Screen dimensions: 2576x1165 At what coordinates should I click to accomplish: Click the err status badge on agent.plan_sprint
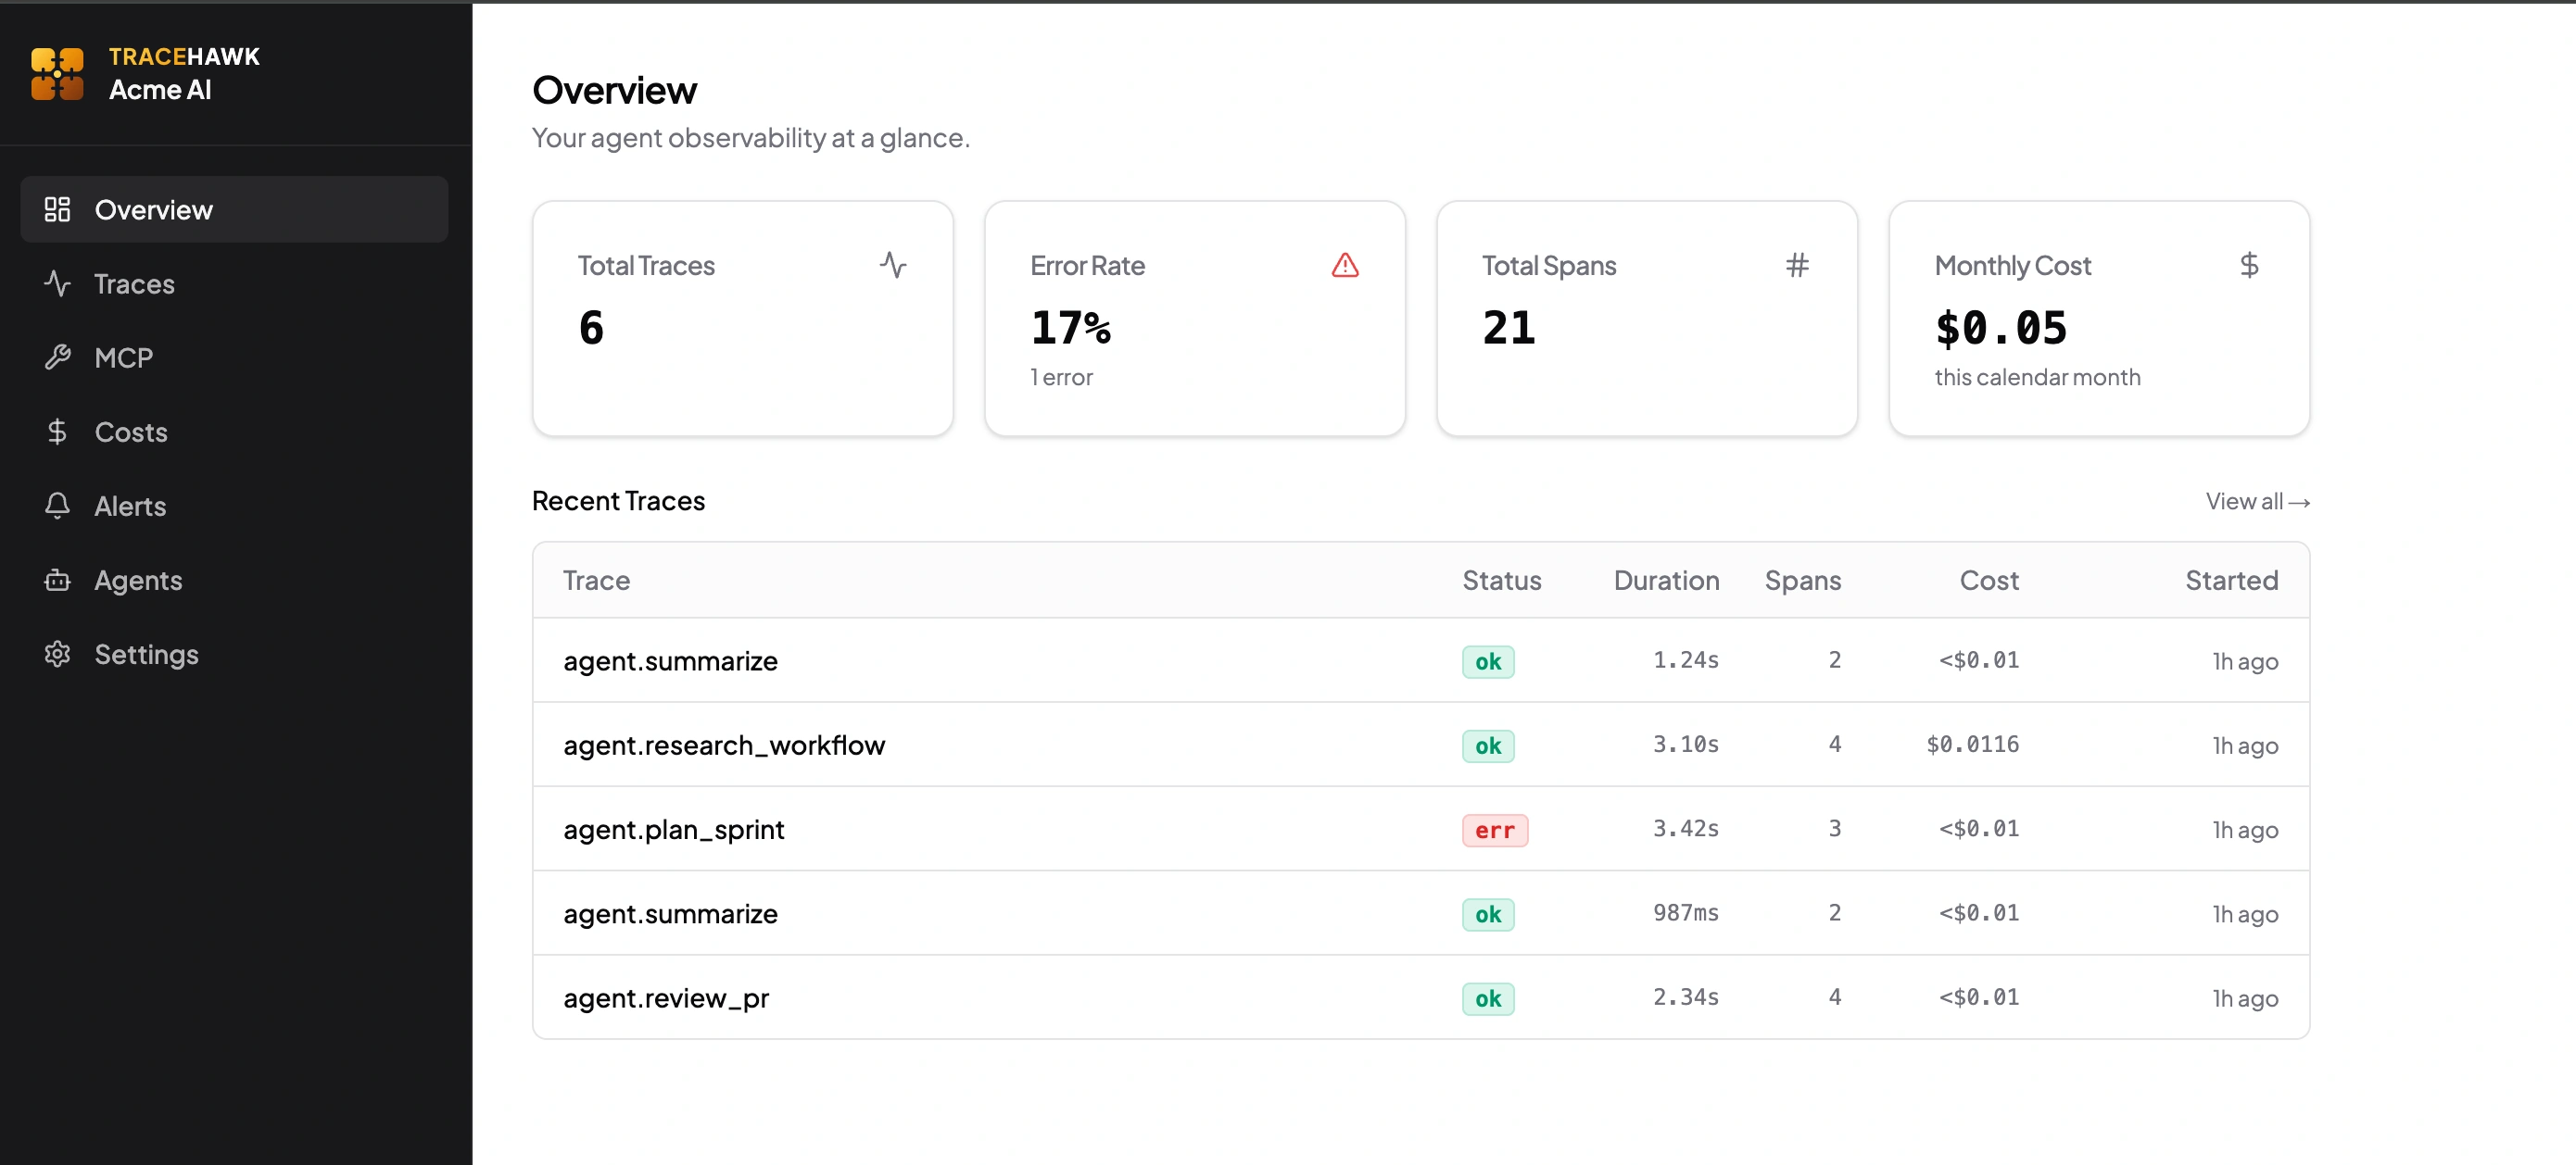point(1494,831)
